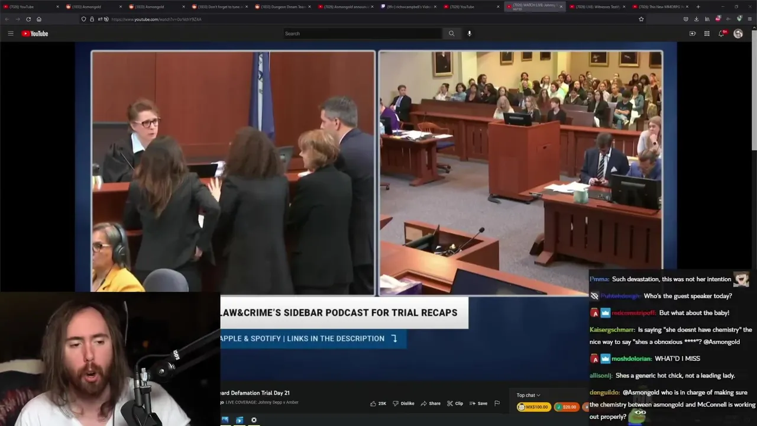Open the YouTube apps grid icon

coord(707,34)
